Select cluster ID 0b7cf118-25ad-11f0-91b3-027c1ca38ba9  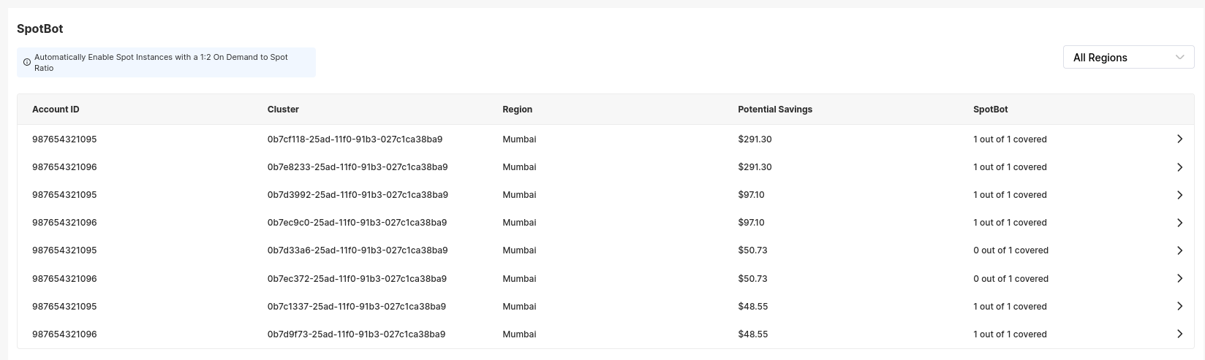click(355, 139)
